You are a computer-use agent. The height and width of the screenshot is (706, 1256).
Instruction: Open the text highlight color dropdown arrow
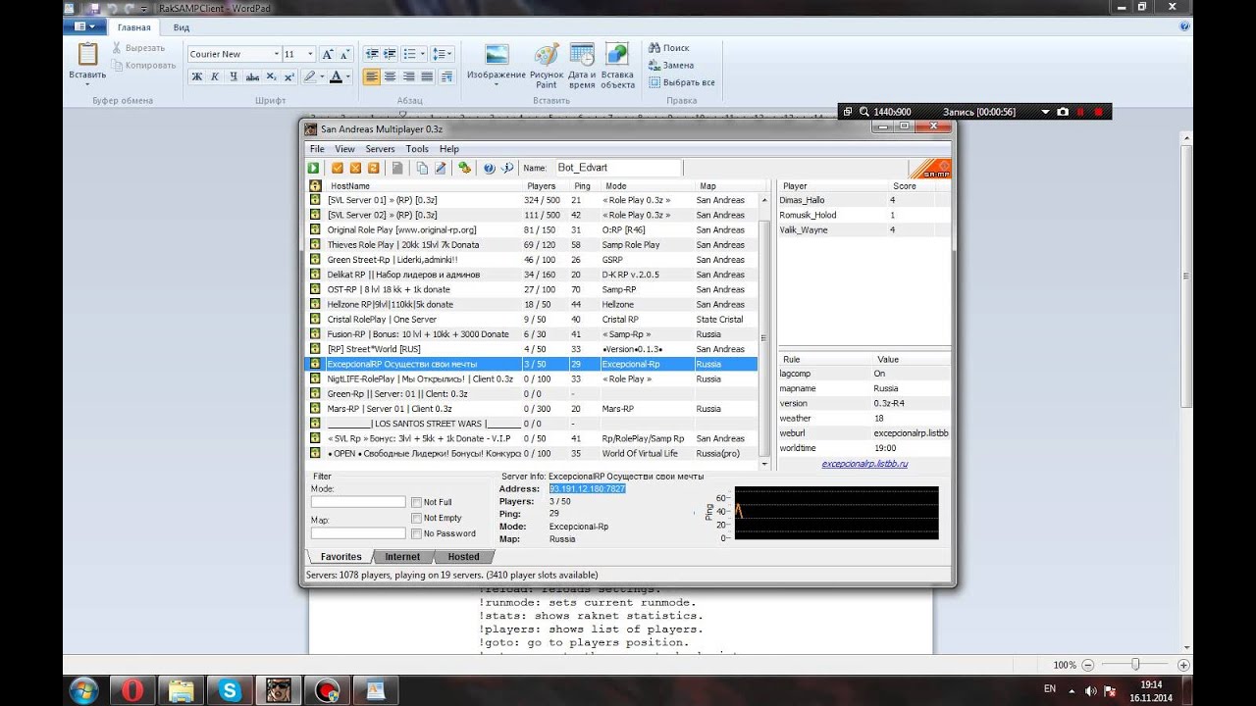point(323,76)
